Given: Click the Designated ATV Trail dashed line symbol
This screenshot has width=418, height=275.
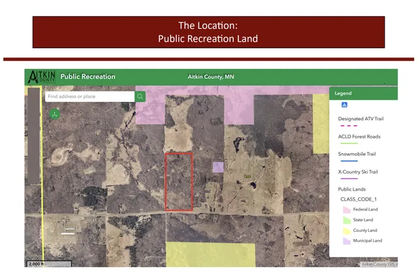Looking at the screenshot, I should click(348, 125).
